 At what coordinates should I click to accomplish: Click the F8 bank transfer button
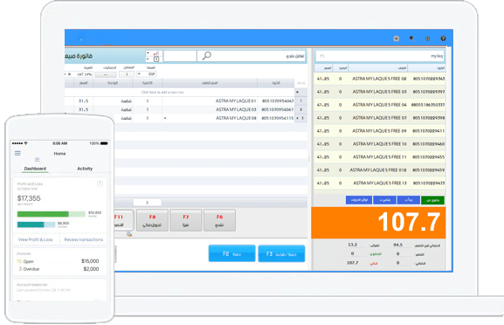coord(152,220)
